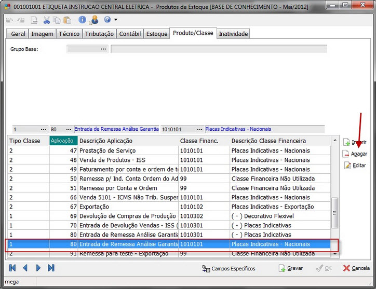The width and height of the screenshot is (376, 289).
Task: Jump to last record arrow
Action: [x=51, y=268]
